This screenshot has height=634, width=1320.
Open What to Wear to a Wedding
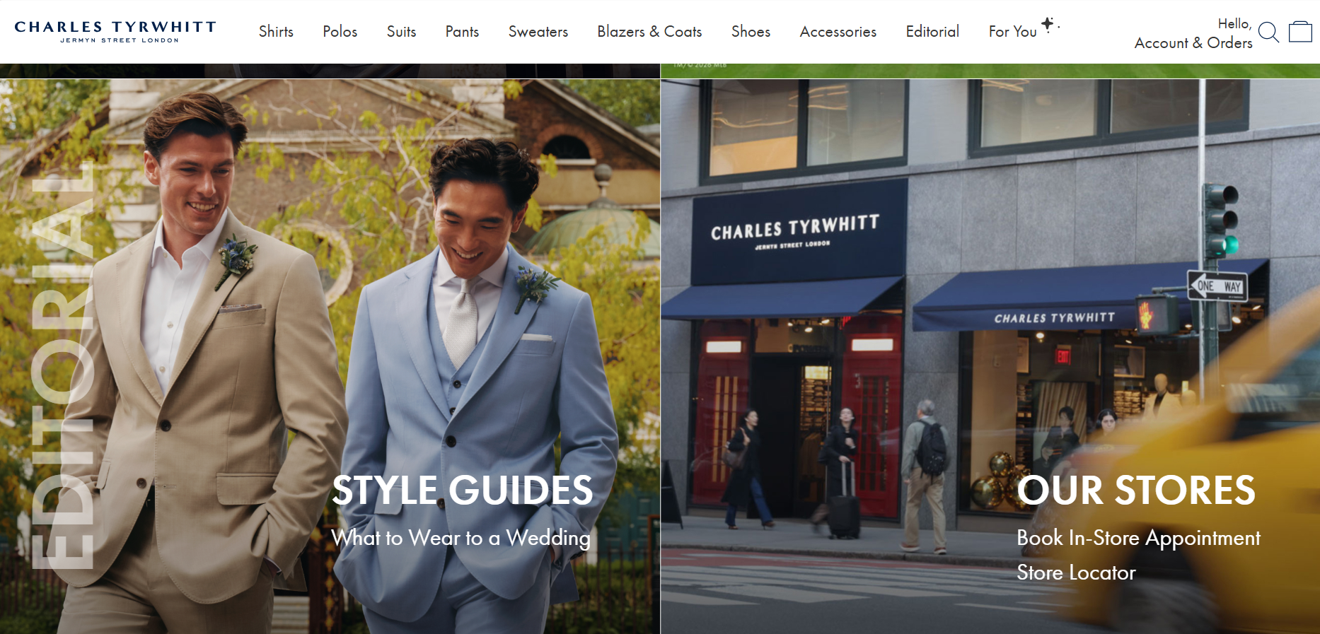tap(461, 538)
